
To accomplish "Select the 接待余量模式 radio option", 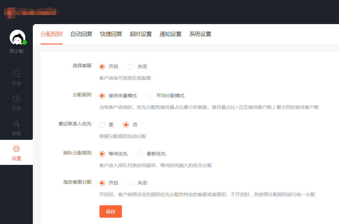I will (x=102, y=96).
